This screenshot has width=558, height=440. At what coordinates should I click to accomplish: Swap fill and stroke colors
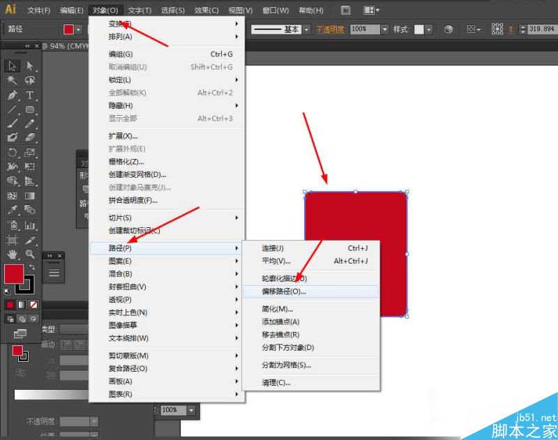pos(31,266)
